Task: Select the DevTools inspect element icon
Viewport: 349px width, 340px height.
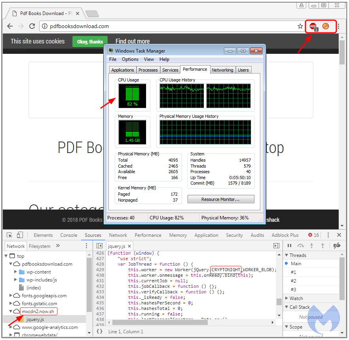Action: [9, 235]
